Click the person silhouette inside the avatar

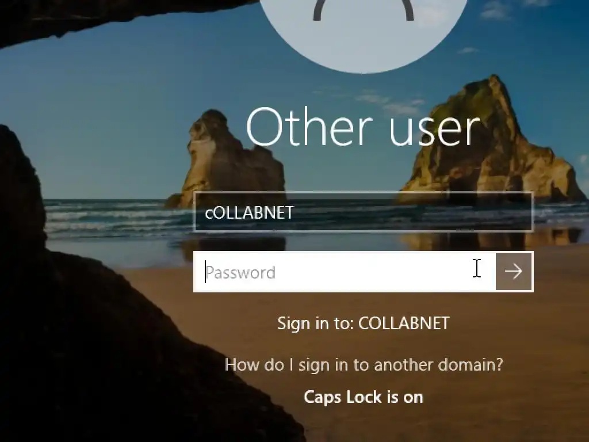click(x=364, y=9)
